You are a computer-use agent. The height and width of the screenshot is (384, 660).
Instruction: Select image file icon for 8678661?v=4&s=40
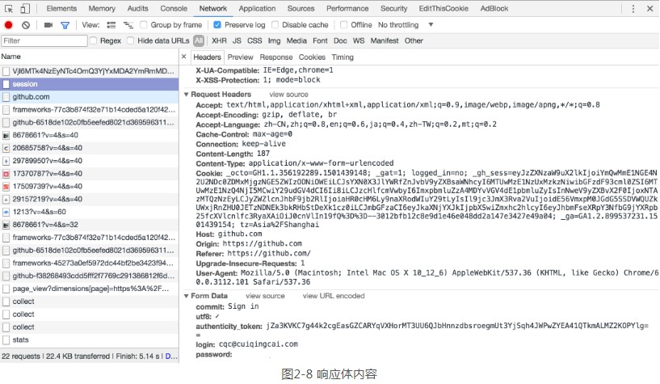pos(6,136)
